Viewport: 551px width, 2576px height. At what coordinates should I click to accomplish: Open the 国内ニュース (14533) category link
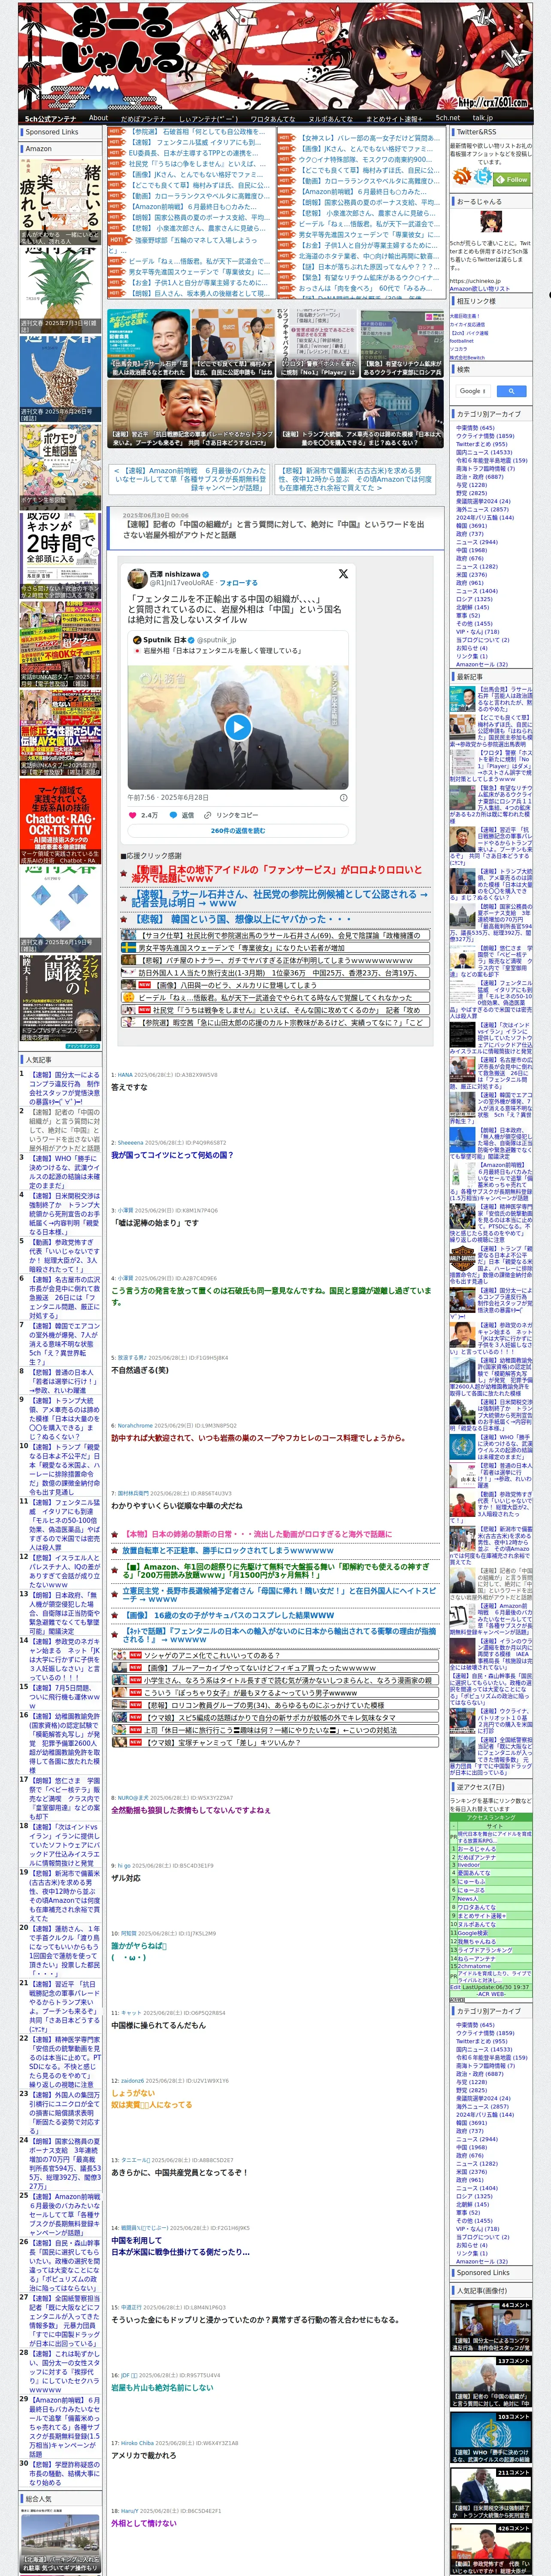pos(484,452)
